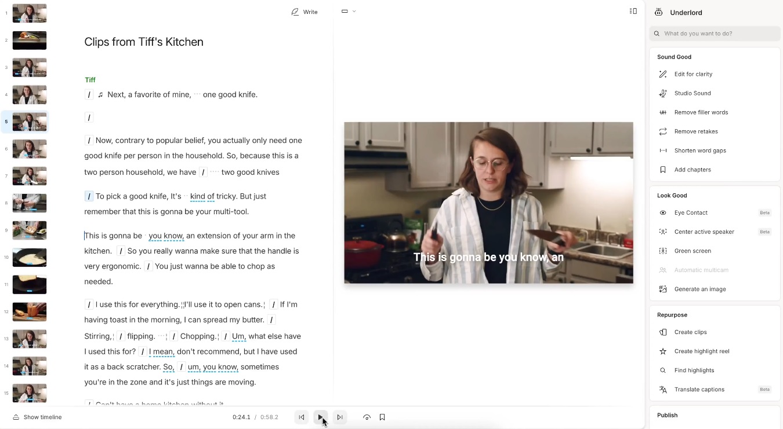Select scene thumbnail 3
Viewport: 783px width, 429px height.
pos(30,68)
